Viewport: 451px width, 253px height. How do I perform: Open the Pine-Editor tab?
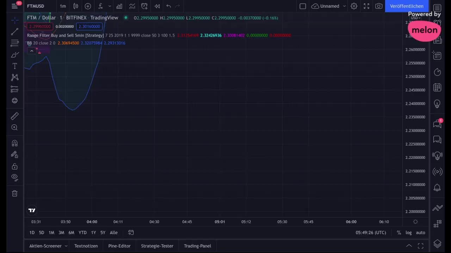pos(119,246)
